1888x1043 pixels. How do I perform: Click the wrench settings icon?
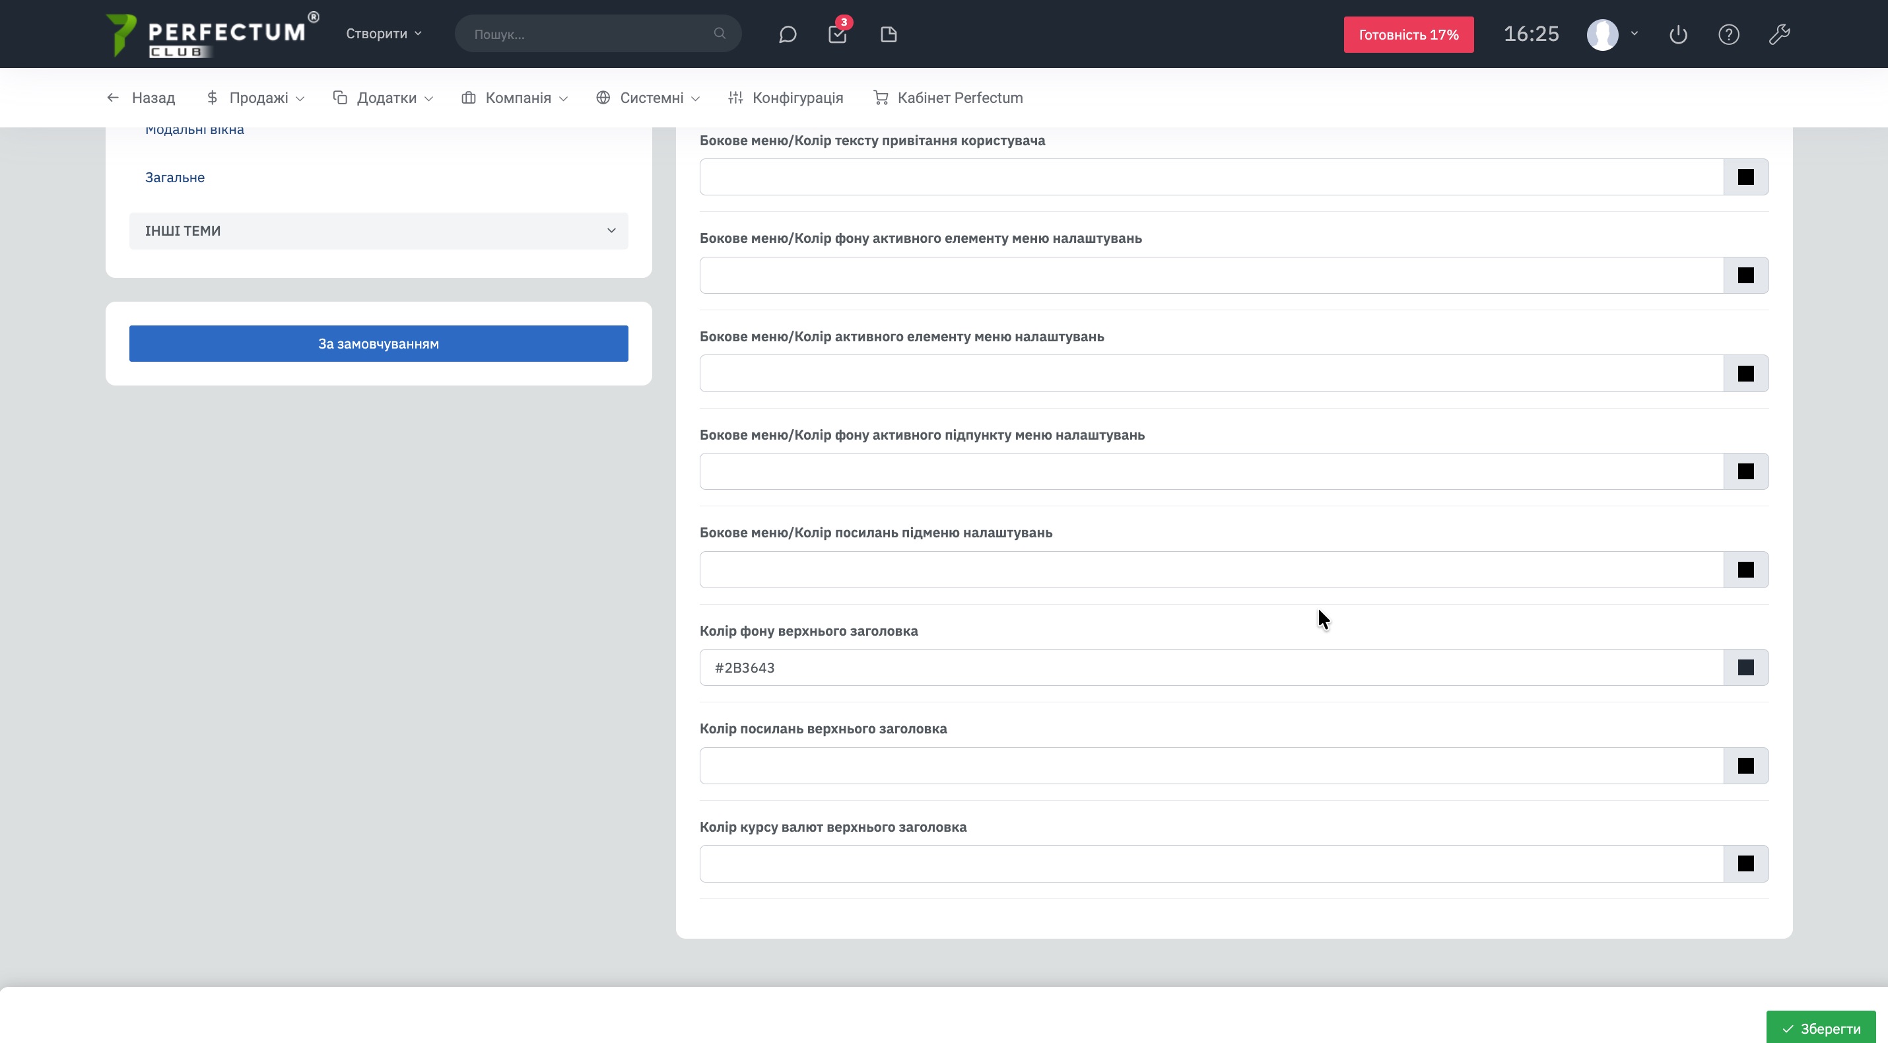(1780, 34)
